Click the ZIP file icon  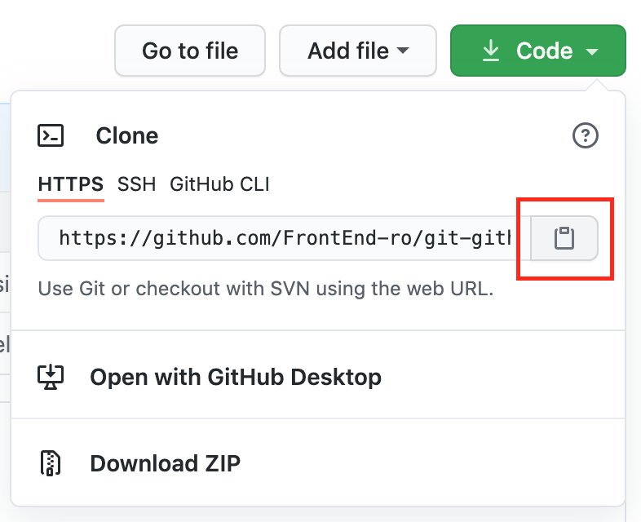coord(51,463)
